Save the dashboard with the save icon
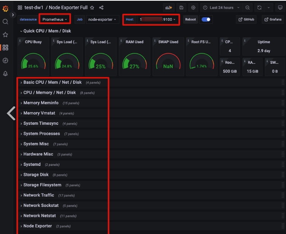 point(181,8)
